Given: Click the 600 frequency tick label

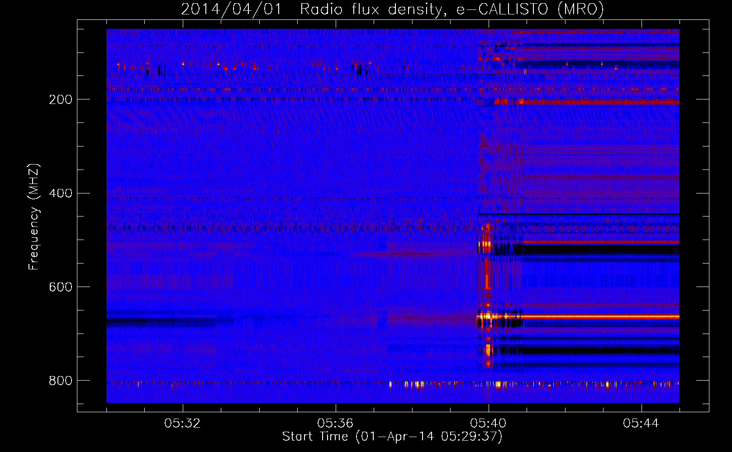Looking at the screenshot, I should pos(61,287).
